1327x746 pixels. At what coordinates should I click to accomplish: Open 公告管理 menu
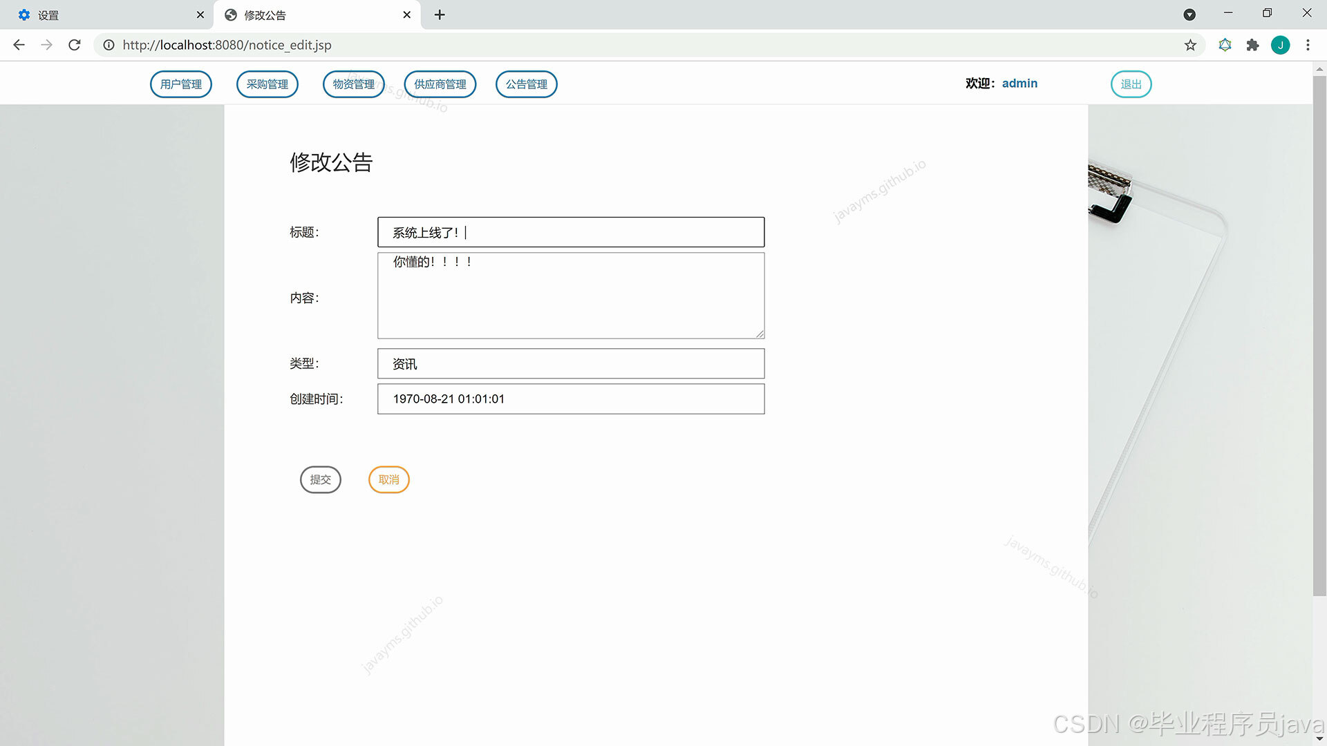527,84
